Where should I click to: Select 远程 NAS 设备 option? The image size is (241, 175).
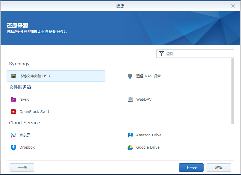(148, 76)
